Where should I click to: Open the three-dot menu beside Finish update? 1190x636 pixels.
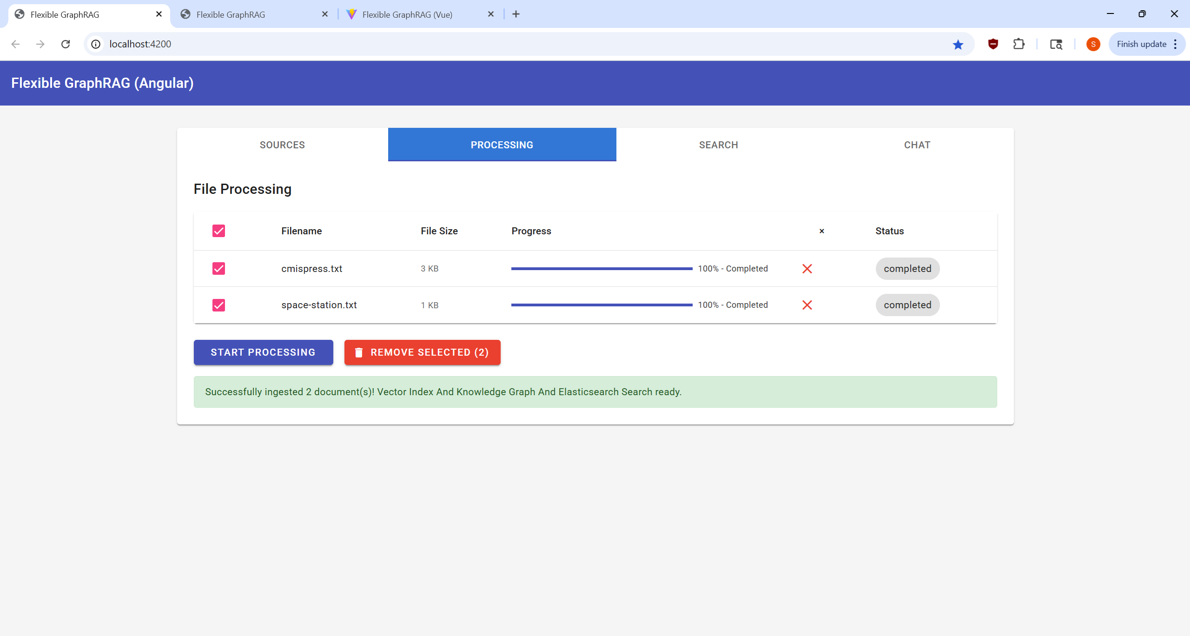[1176, 44]
